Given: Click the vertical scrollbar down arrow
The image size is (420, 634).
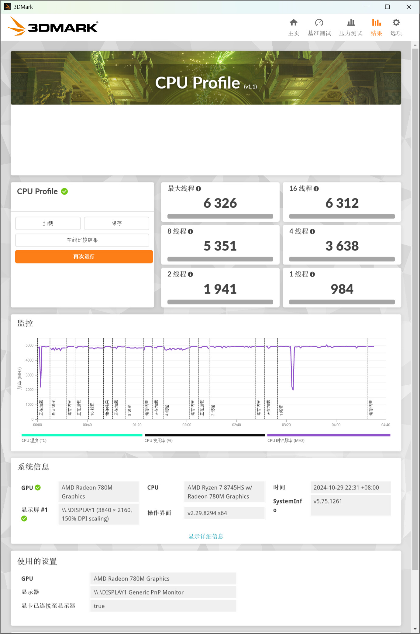Looking at the screenshot, I should 415,629.
